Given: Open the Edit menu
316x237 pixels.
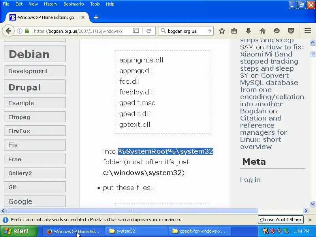Looking at the screenshot, I should coord(19,4).
